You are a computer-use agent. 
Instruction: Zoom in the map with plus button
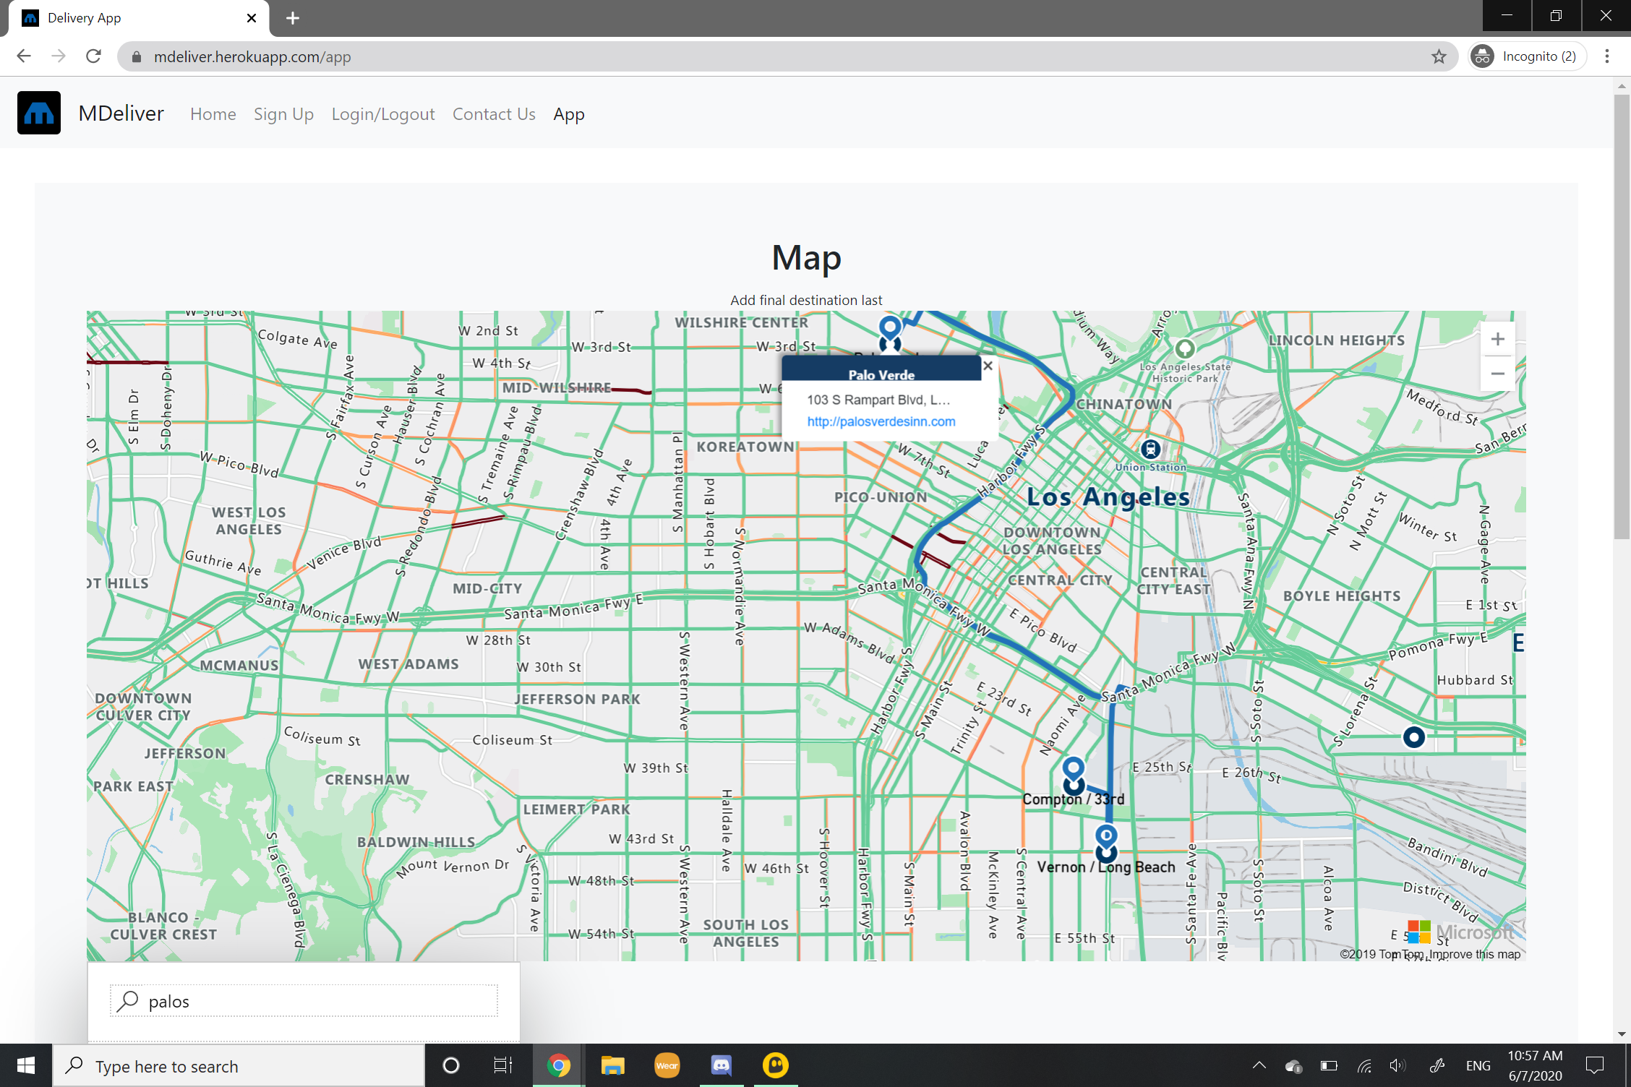pyautogui.click(x=1497, y=339)
